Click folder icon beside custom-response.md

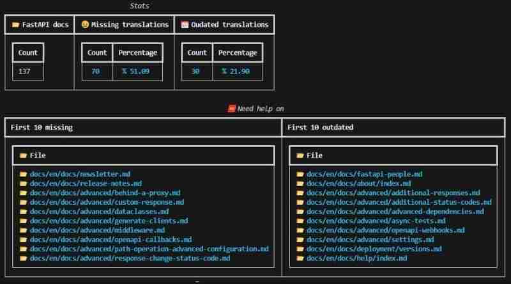click(x=23, y=202)
